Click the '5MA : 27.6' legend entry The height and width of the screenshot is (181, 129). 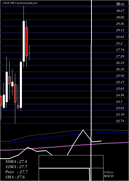[15, 177]
